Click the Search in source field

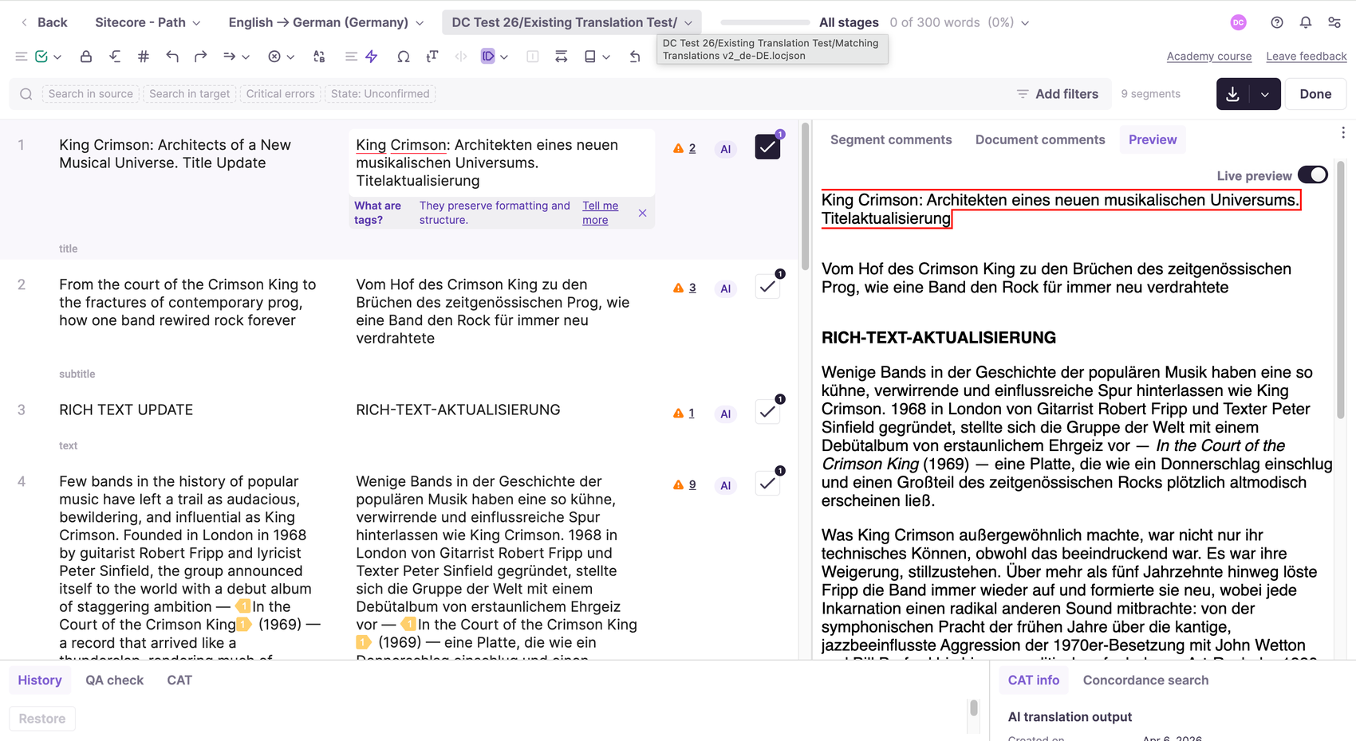coord(91,94)
